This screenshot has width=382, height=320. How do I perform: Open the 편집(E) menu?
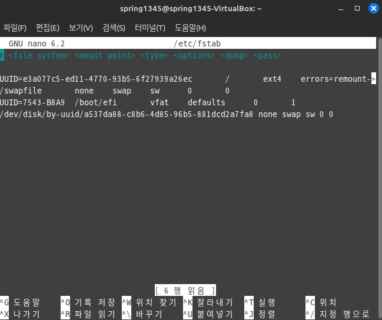click(x=48, y=28)
